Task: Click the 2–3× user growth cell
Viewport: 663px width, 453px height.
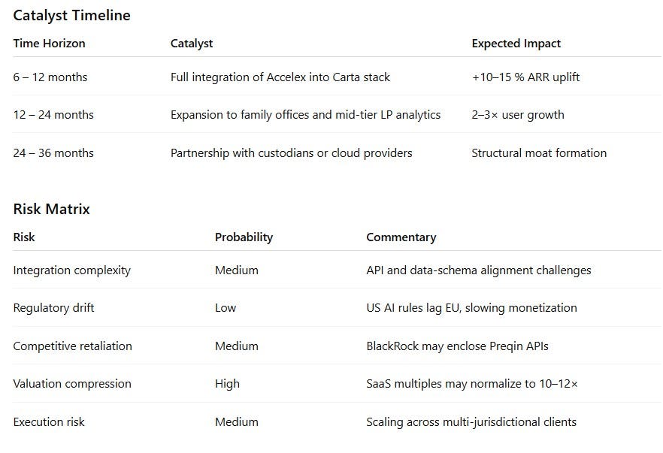Action: pyautogui.click(x=517, y=115)
